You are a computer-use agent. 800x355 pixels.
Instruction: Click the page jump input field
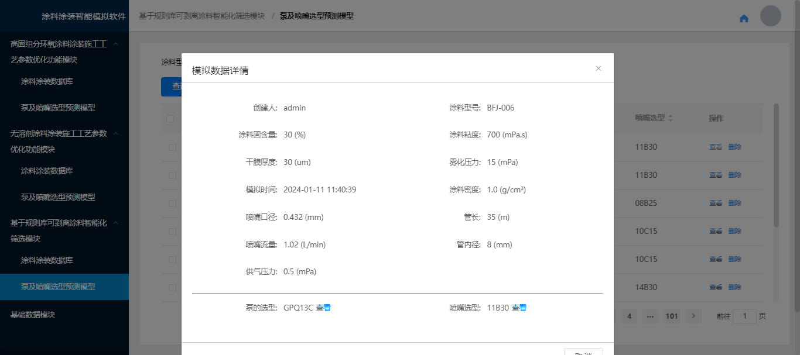(x=744, y=316)
